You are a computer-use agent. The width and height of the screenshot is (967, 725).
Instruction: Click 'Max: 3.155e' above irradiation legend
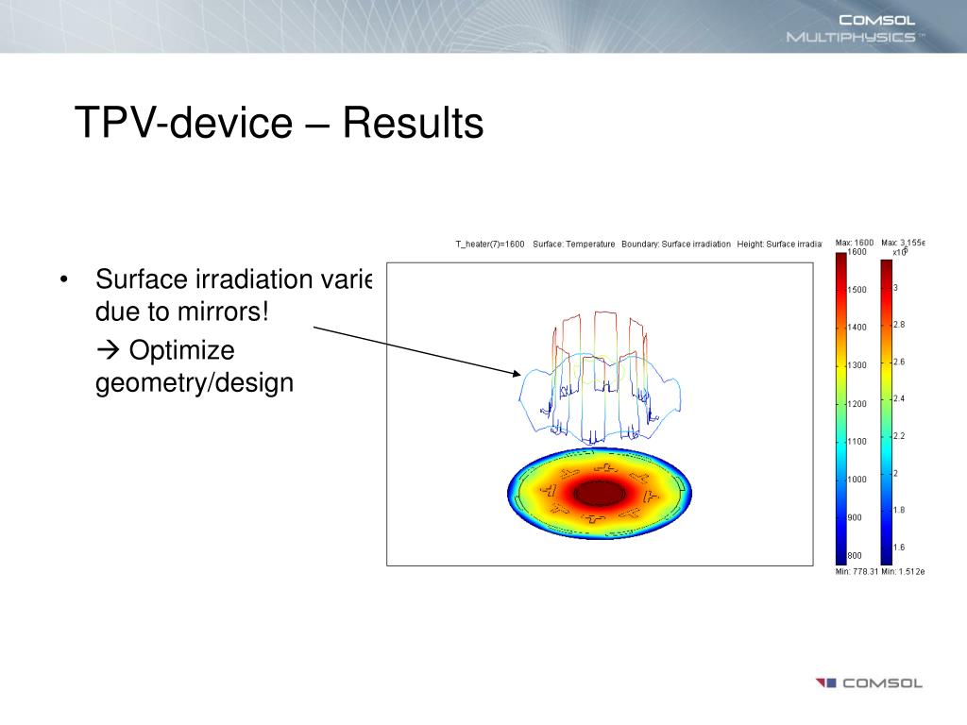[x=903, y=243]
